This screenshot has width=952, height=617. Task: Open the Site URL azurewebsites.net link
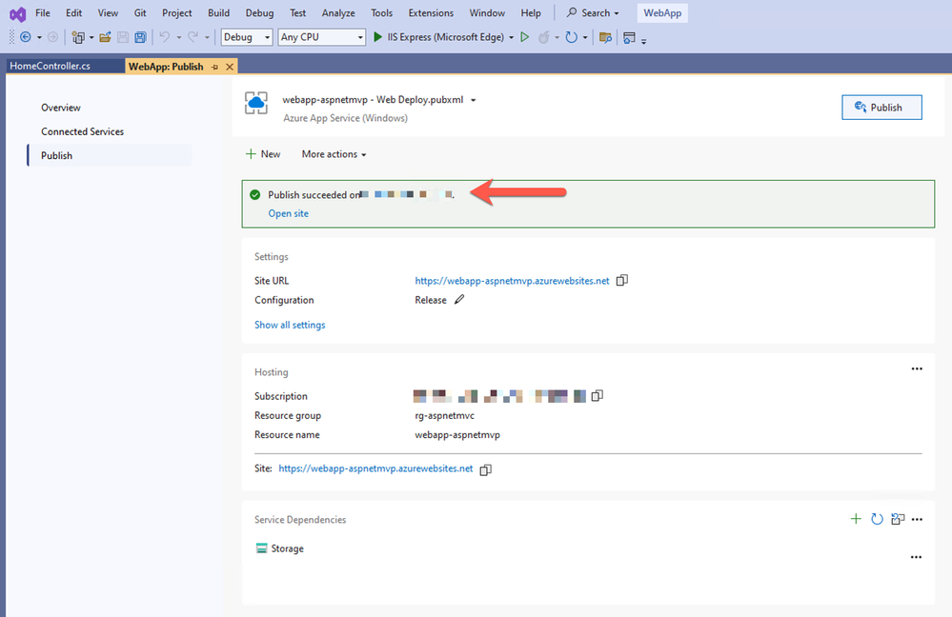[x=512, y=281]
